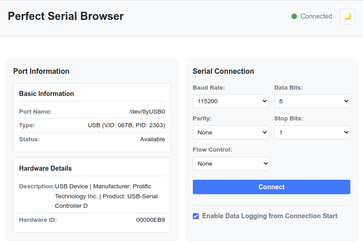Open the Baud Rate dropdown showing 115200
This screenshot has width=363, height=244.
coord(230,101)
